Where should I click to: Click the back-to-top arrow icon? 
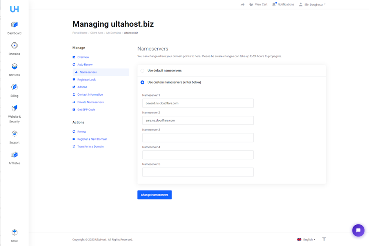(324, 239)
